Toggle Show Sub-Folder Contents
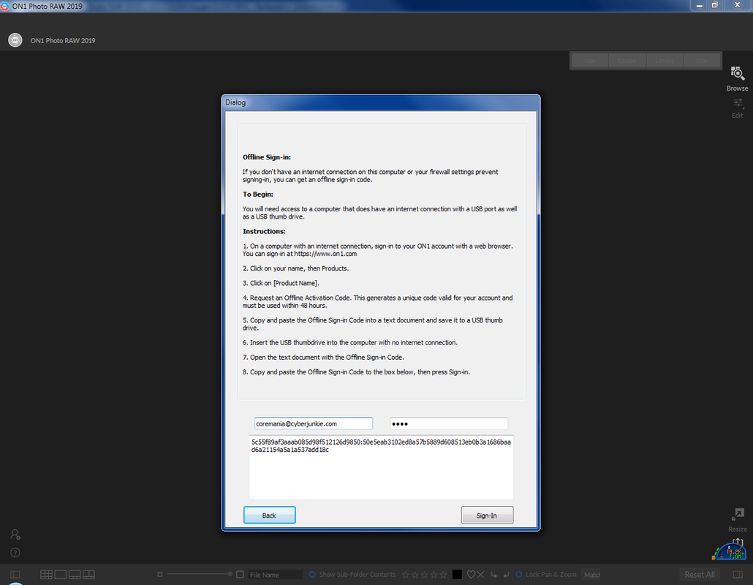753x585 pixels. tap(312, 575)
